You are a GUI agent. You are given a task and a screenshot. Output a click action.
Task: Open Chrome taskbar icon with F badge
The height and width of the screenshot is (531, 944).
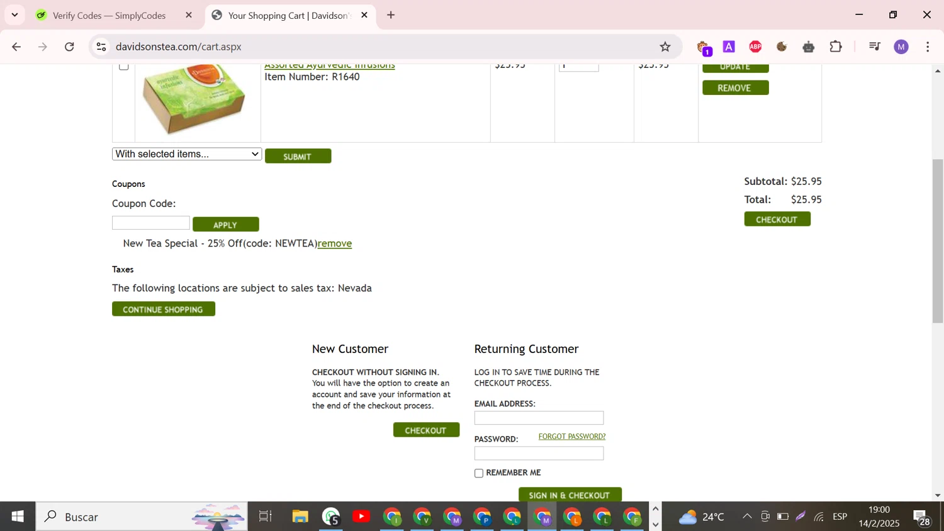pyautogui.click(x=632, y=517)
